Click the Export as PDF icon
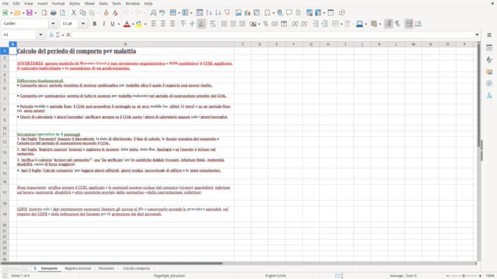 coord(44,13)
